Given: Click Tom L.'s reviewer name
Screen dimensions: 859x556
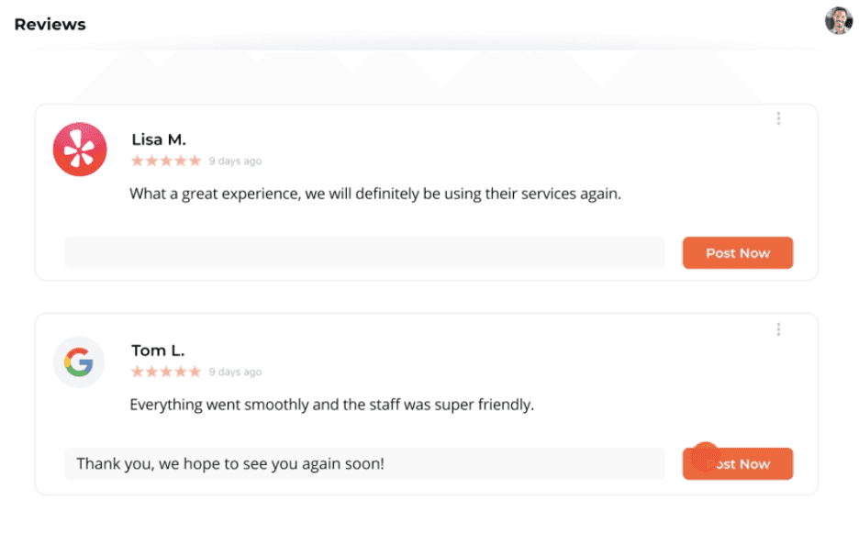Looking at the screenshot, I should [157, 350].
